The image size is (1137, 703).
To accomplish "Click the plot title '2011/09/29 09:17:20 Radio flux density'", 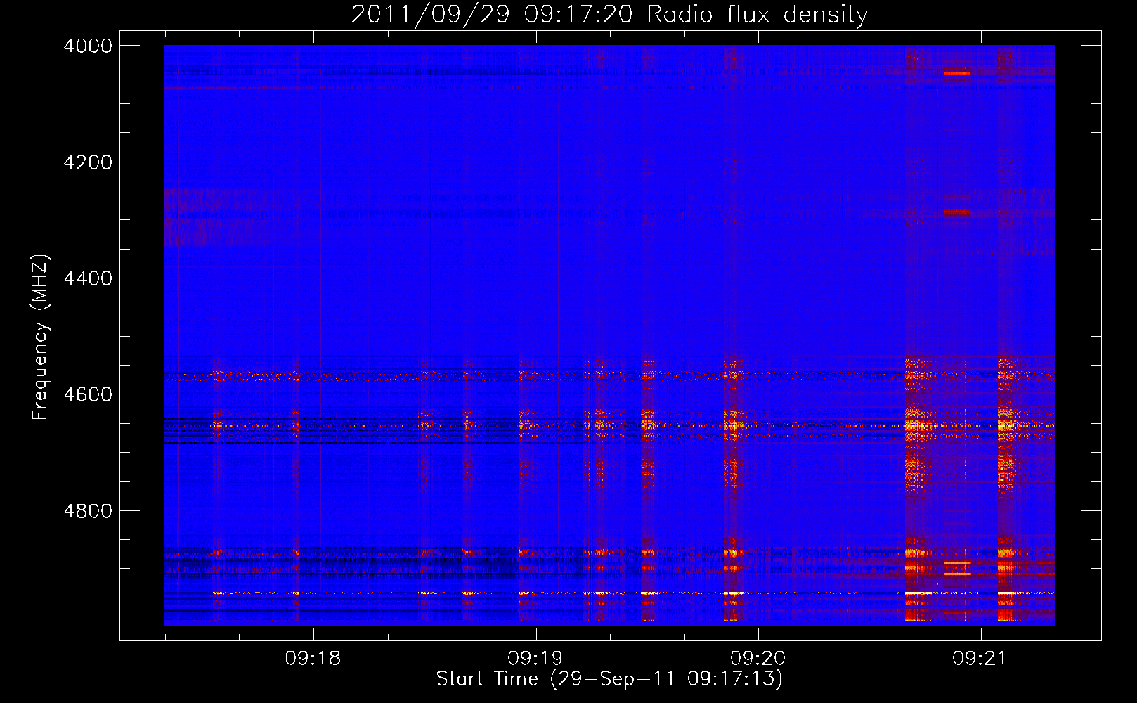I will [x=609, y=15].
